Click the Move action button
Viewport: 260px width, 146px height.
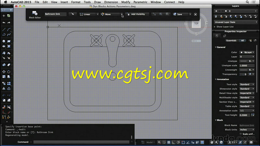pyautogui.click(x=110, y=14)
